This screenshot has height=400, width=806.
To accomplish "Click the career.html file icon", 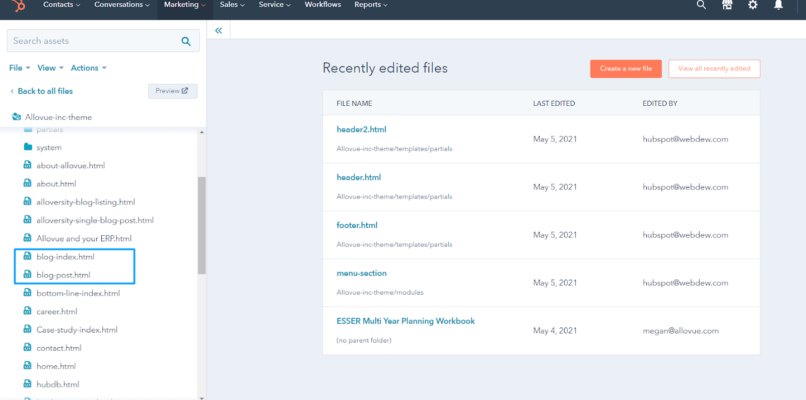I will tap(28, 311).
